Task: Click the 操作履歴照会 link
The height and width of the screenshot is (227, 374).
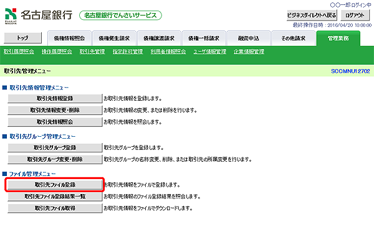Action: click(x=57, y=52)
